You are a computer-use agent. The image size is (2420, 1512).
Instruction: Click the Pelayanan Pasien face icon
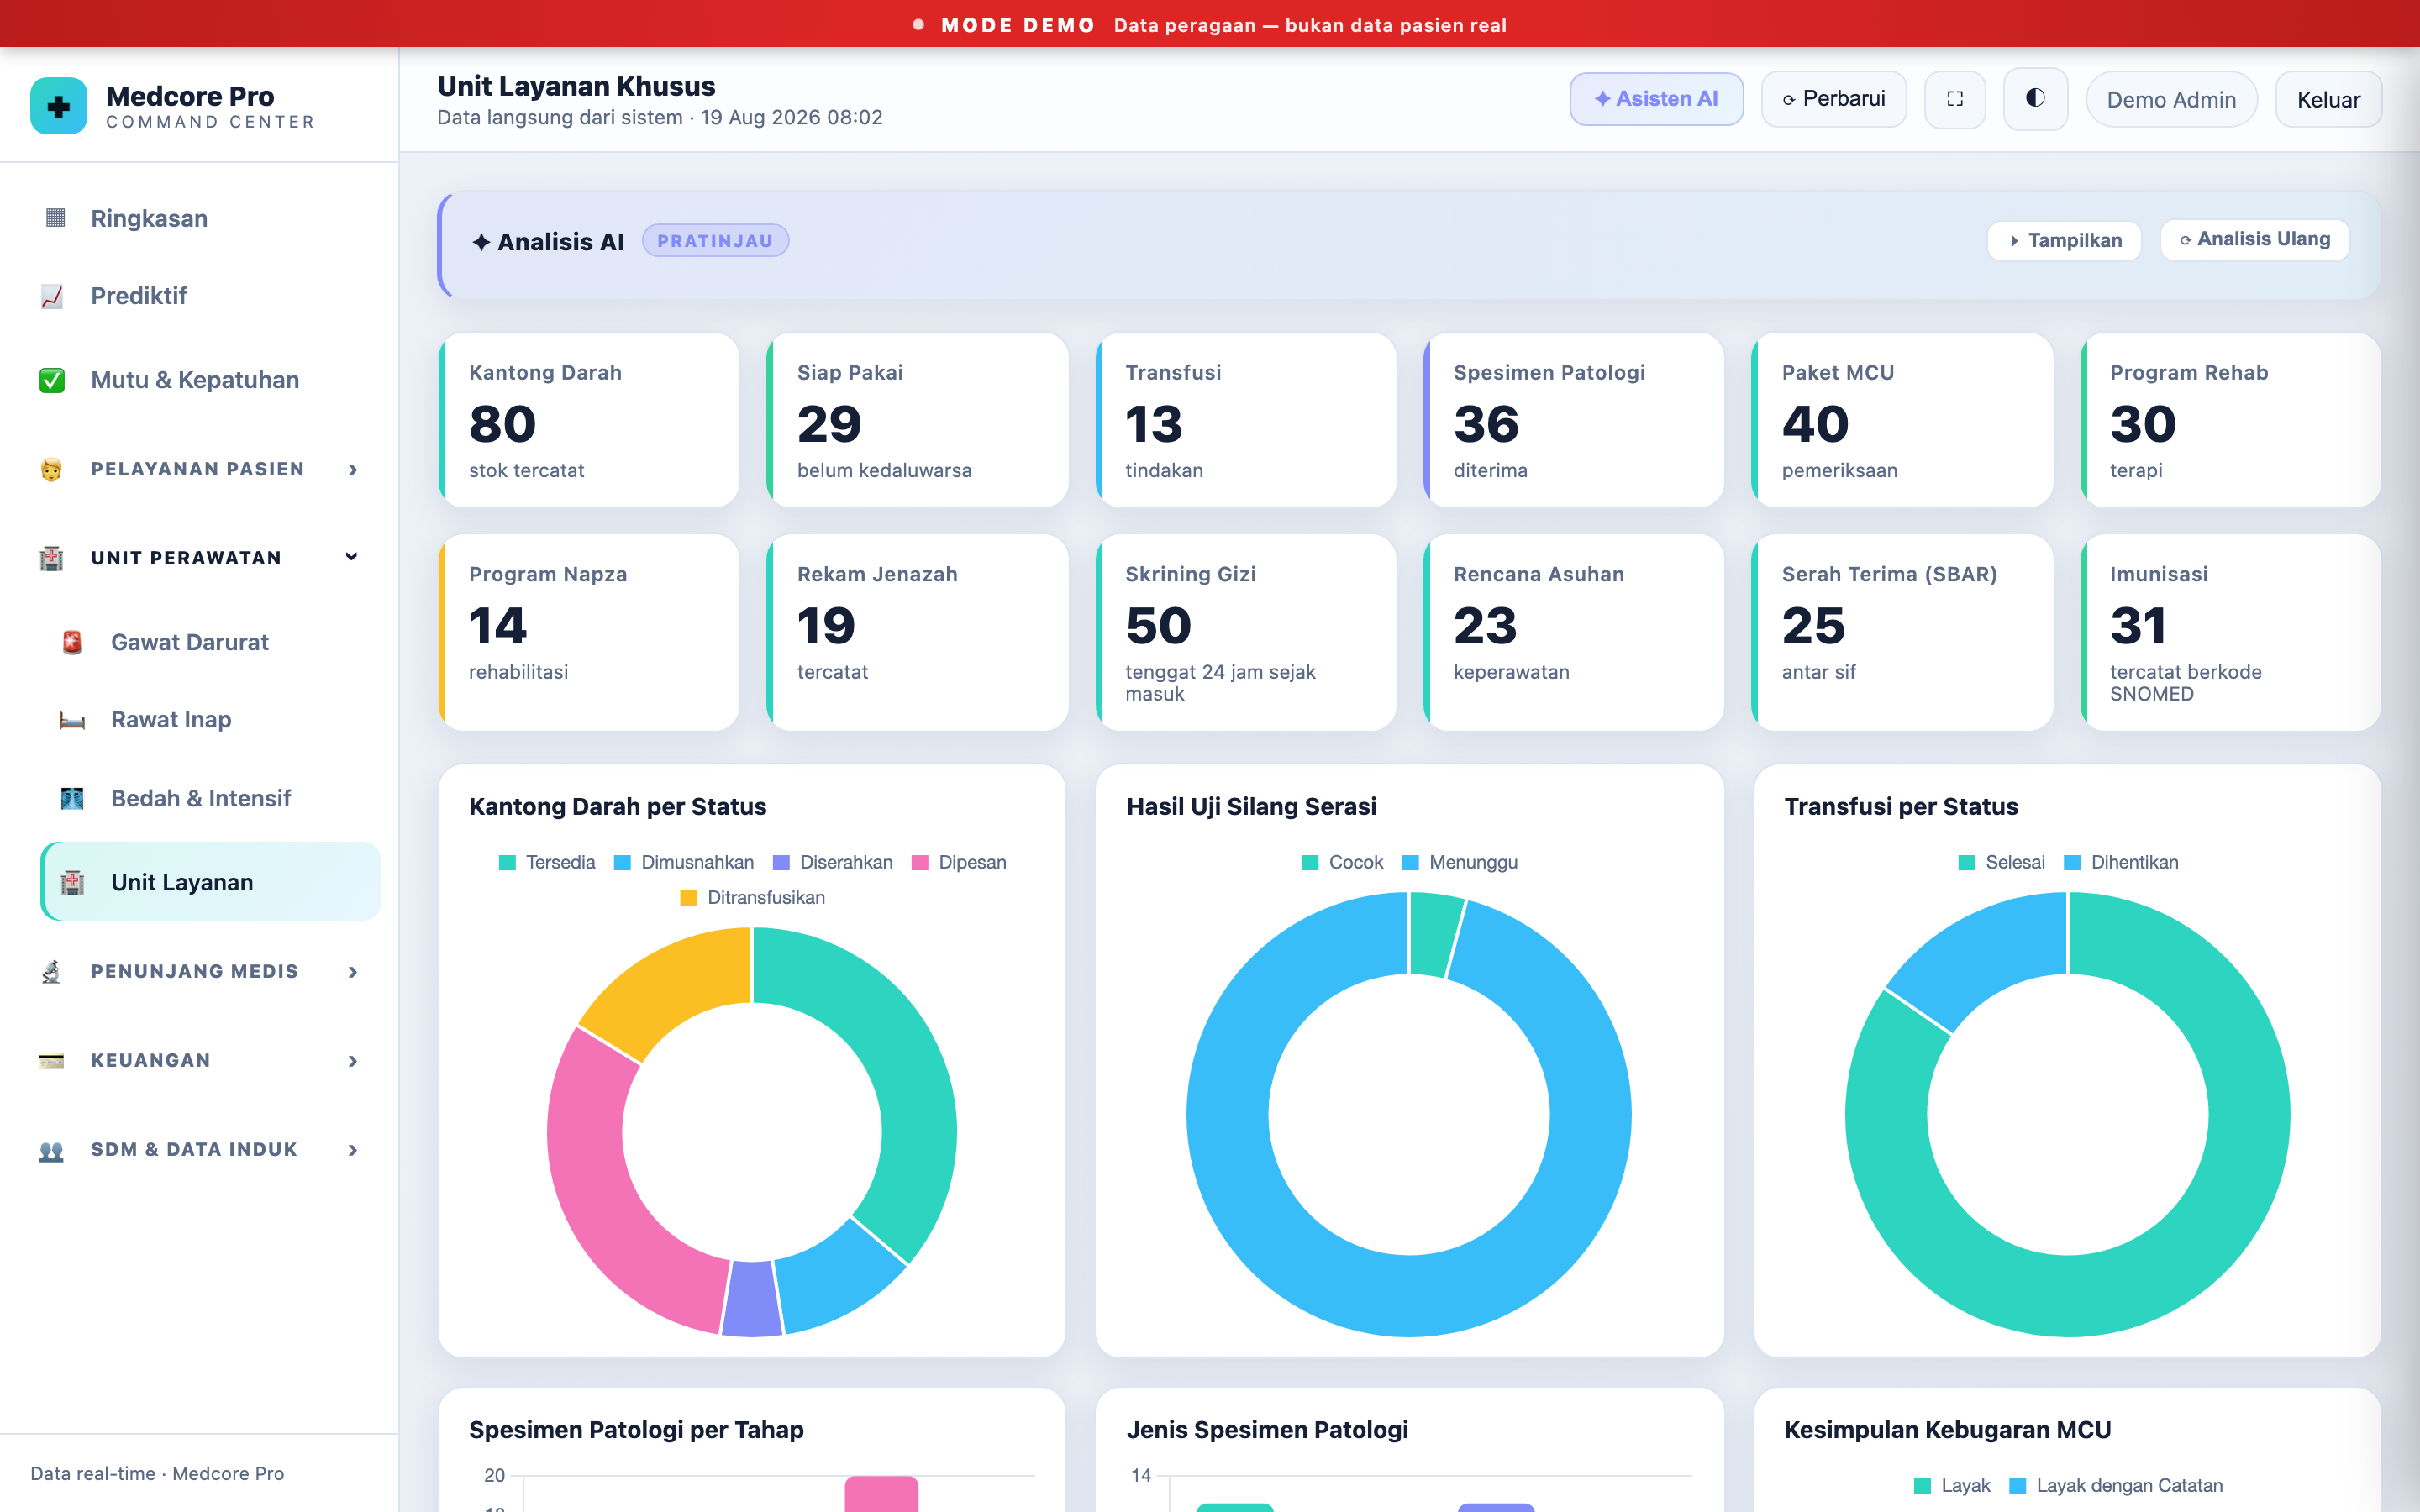(x=51, y=469)
